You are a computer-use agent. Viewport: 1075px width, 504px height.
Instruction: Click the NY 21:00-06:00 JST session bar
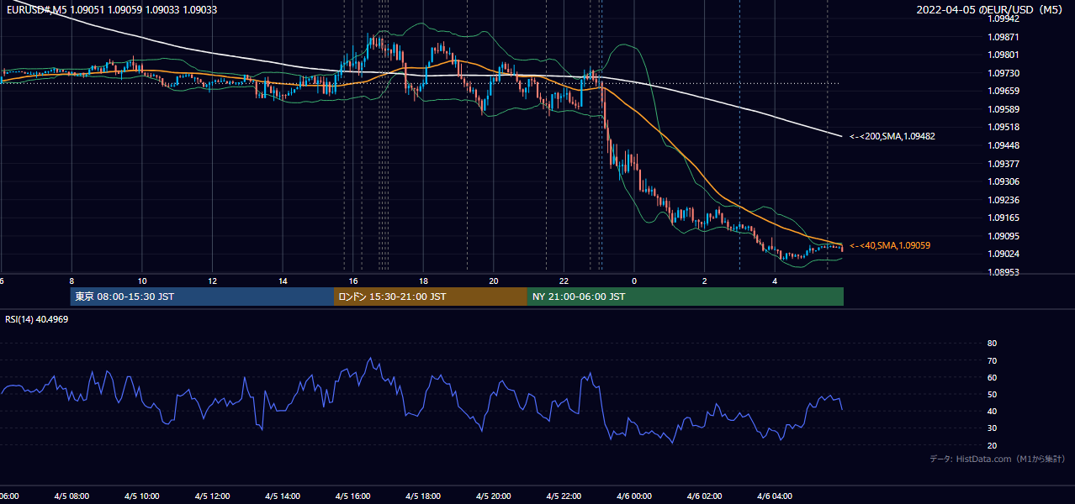(x=686, y=297)
